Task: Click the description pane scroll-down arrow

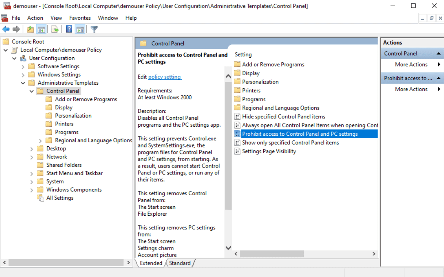Action: [x=228, y=248]
